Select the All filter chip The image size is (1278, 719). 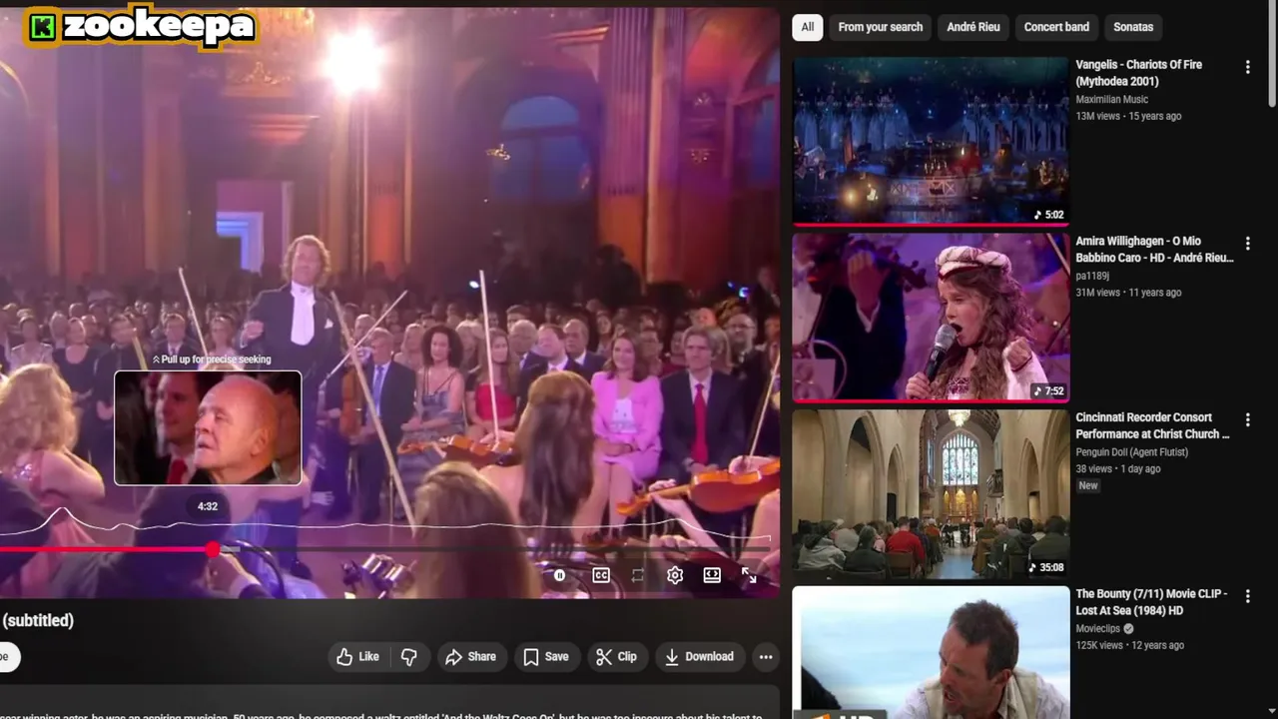click(807, 27)
